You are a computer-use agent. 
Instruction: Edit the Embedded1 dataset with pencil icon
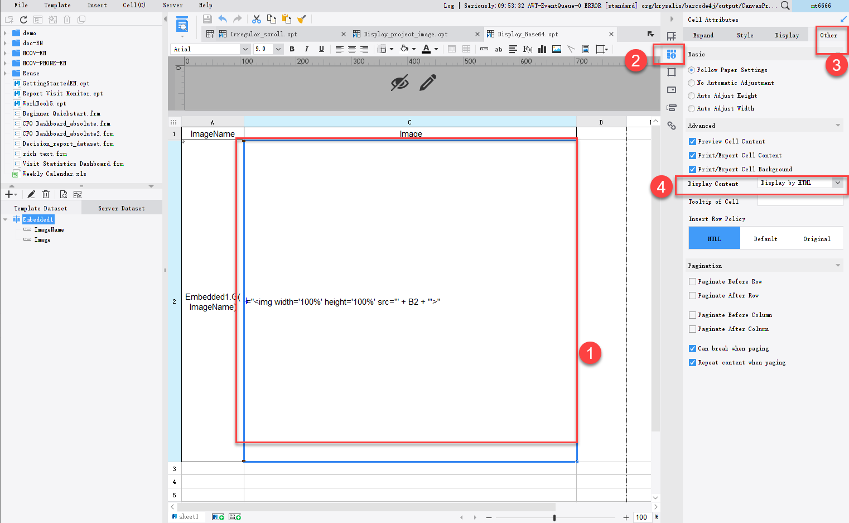[x=32, y=194]
